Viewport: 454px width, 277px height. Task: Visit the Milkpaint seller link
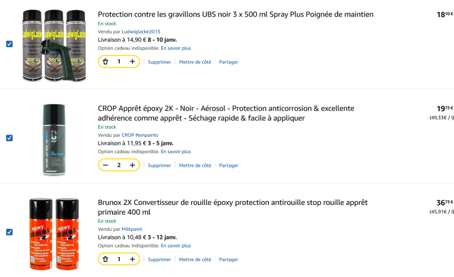pyautogui.click(x=133, y=229)
